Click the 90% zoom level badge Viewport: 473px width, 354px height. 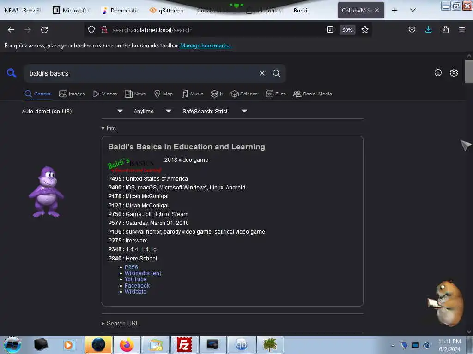coord(347,30)
